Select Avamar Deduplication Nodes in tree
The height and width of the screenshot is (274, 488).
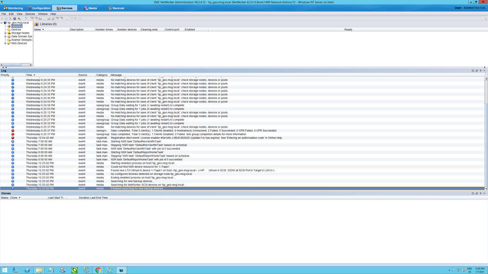click(22, 40)
